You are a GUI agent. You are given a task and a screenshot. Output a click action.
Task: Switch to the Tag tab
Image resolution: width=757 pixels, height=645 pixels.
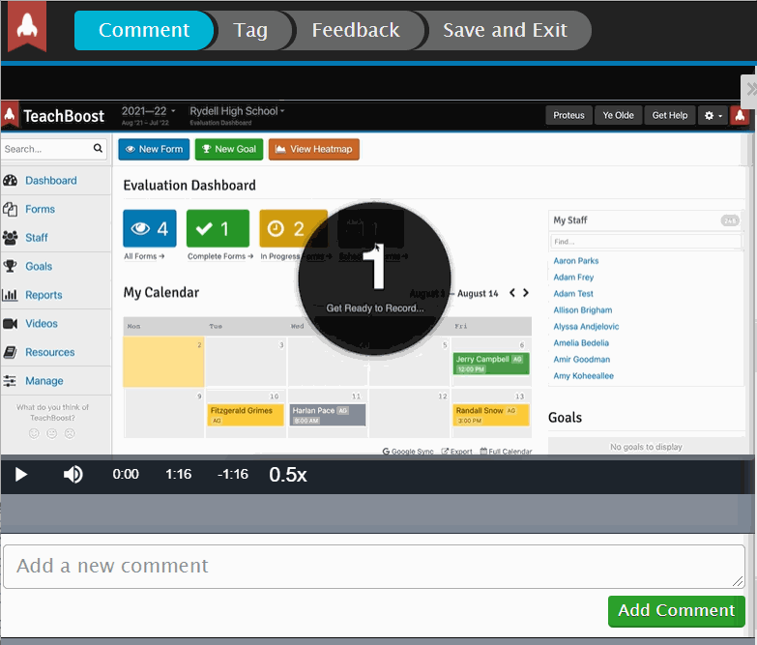(250, 30)
